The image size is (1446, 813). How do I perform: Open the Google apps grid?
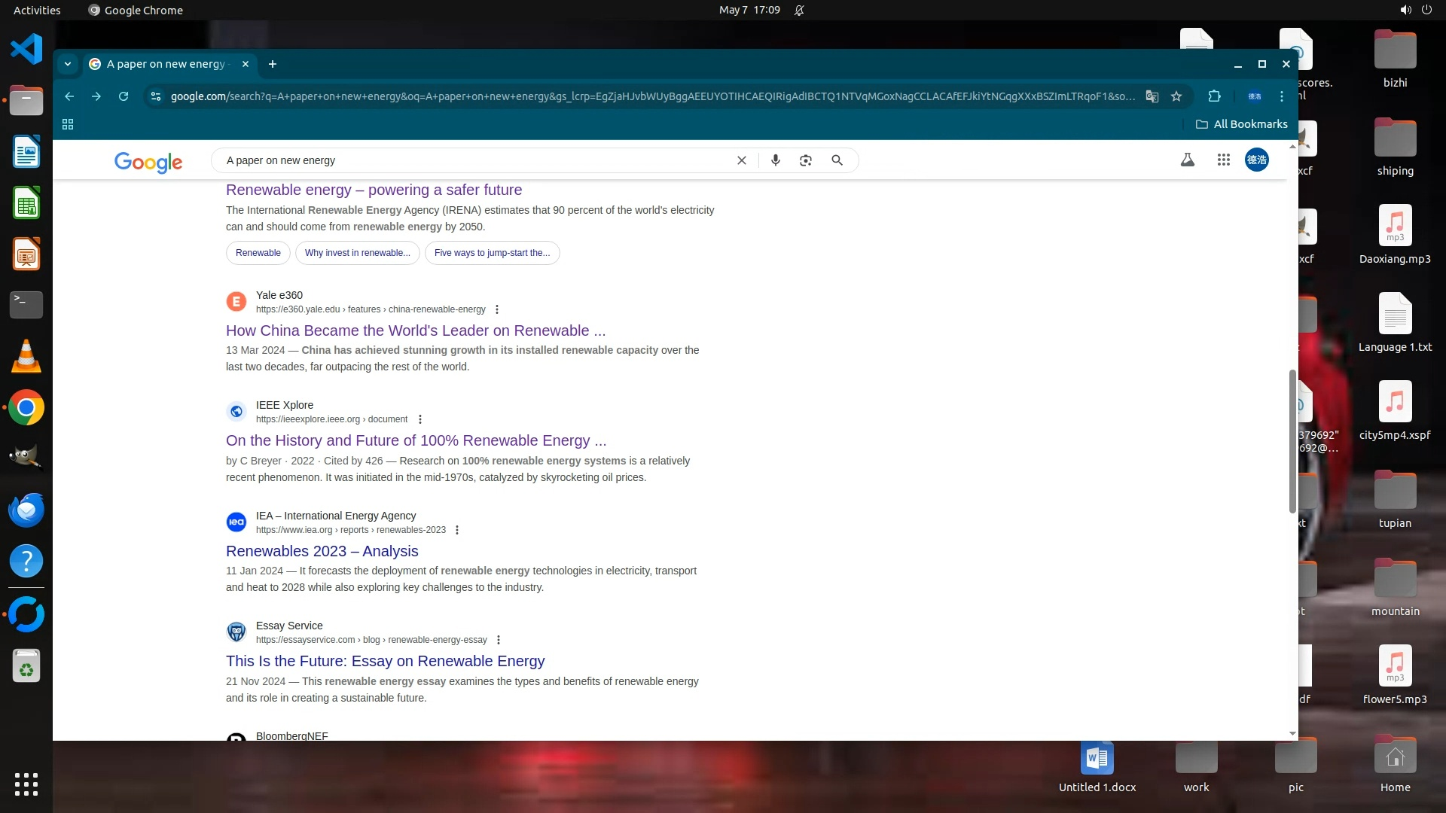tap(1223, 160)
